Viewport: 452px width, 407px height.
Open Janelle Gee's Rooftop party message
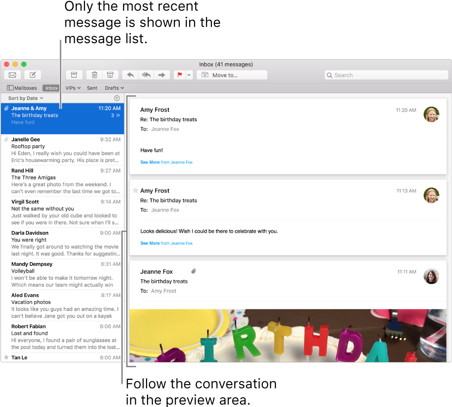pos(63,150)
